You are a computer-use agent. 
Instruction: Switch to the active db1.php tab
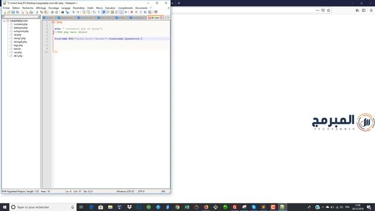tap(154, 18)
